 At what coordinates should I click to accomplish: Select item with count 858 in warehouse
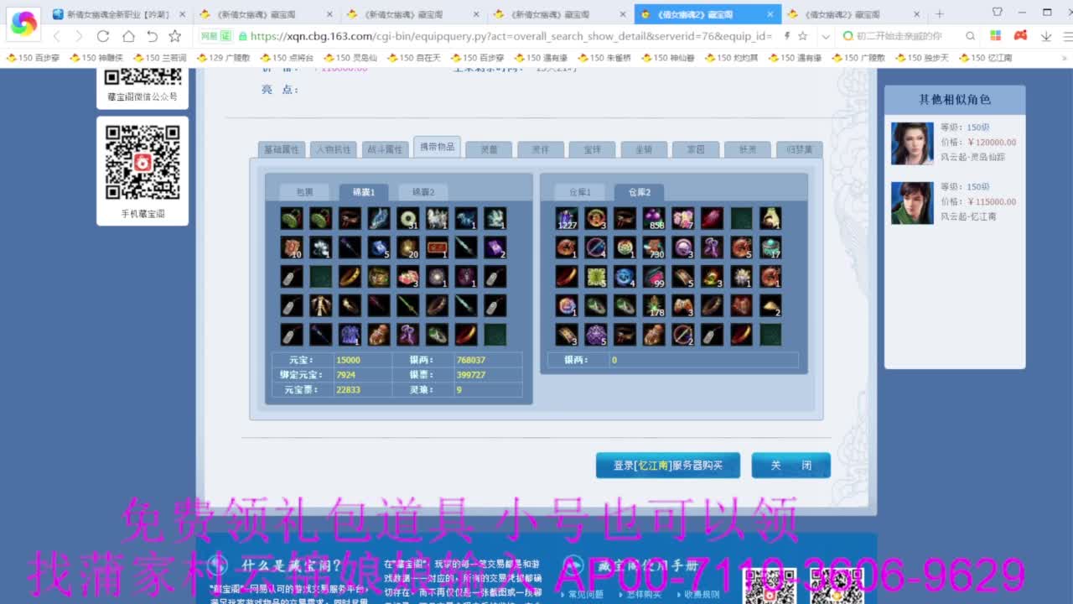(x=654, y=218)
